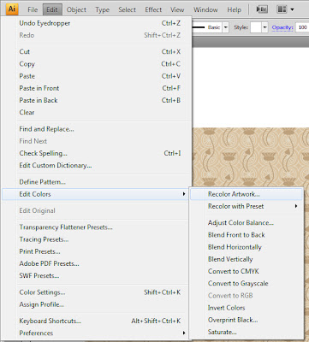Open Tracing Presets
This screenshot has height=342, width=309.
97,239
